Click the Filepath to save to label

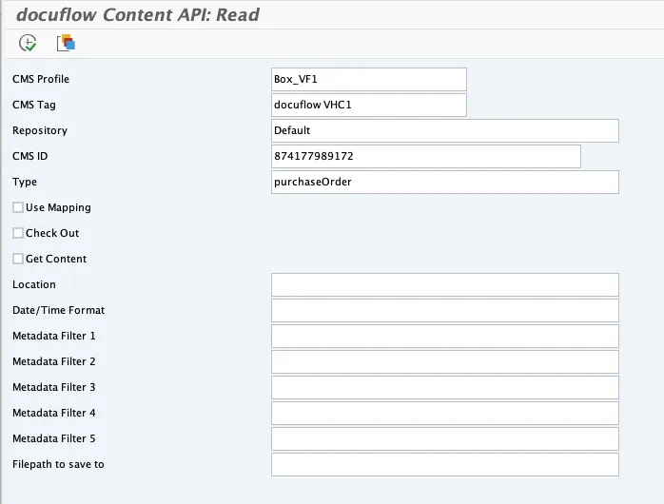point(58,464)
